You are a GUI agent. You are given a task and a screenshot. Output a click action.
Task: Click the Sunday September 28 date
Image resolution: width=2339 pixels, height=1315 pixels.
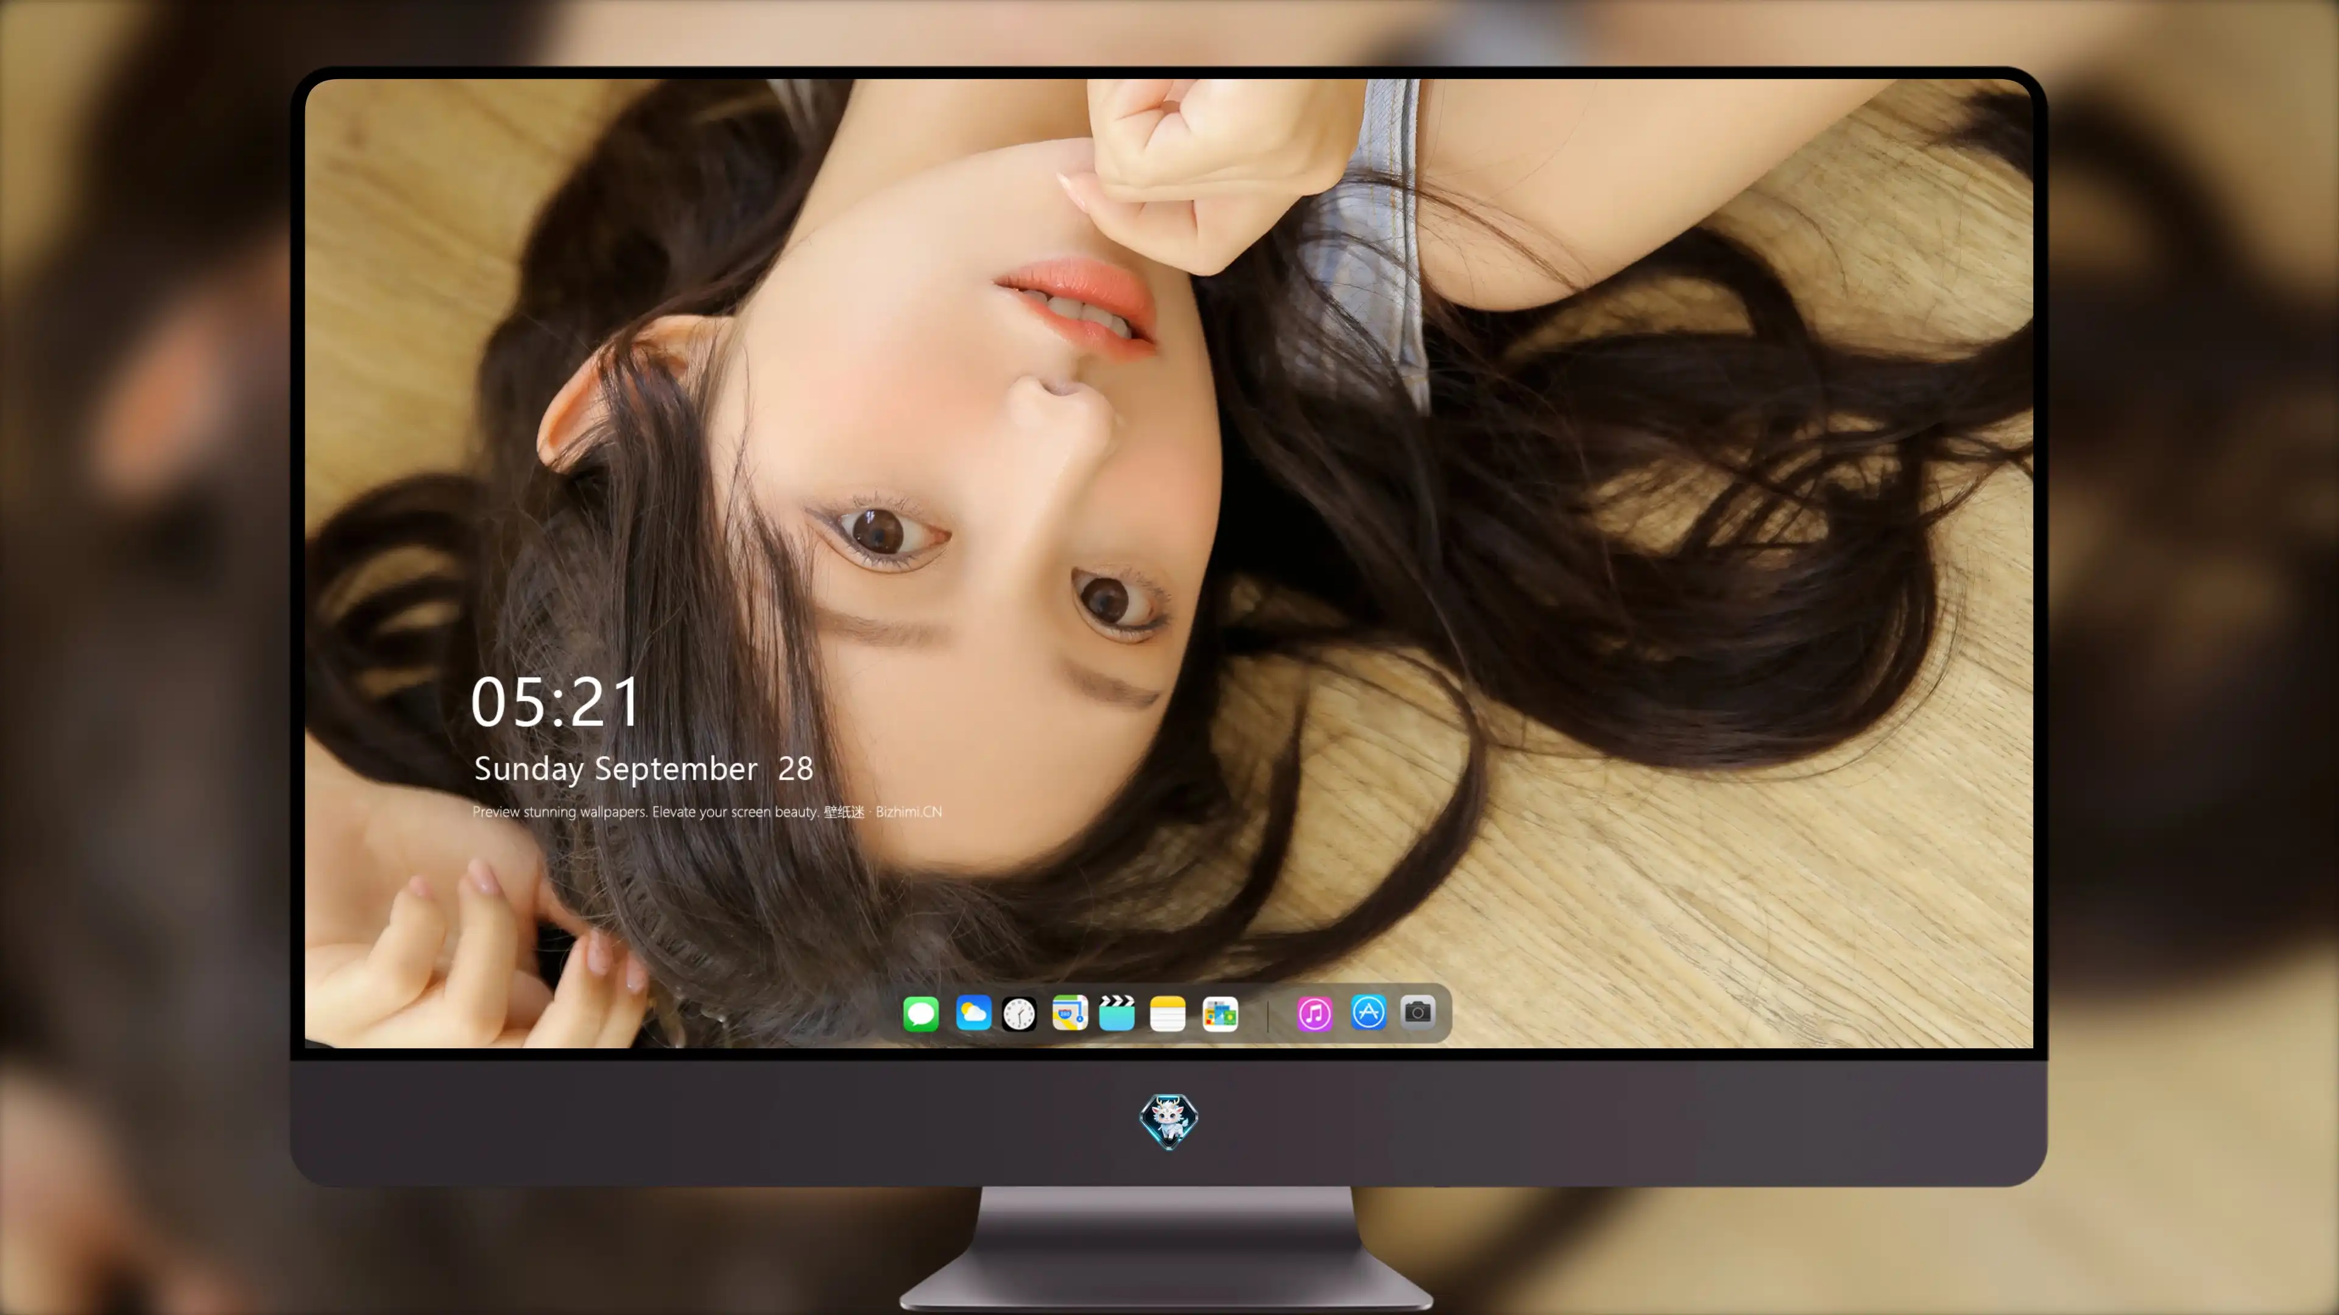[643, 769]
